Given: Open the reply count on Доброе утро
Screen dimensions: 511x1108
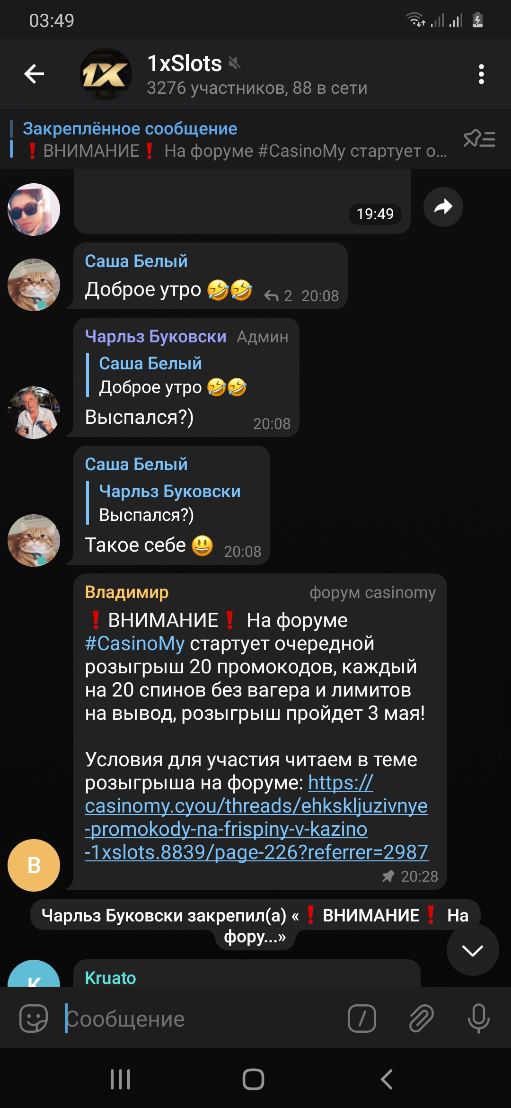Looking at the screenshot, I should click(x=278, y=296).
